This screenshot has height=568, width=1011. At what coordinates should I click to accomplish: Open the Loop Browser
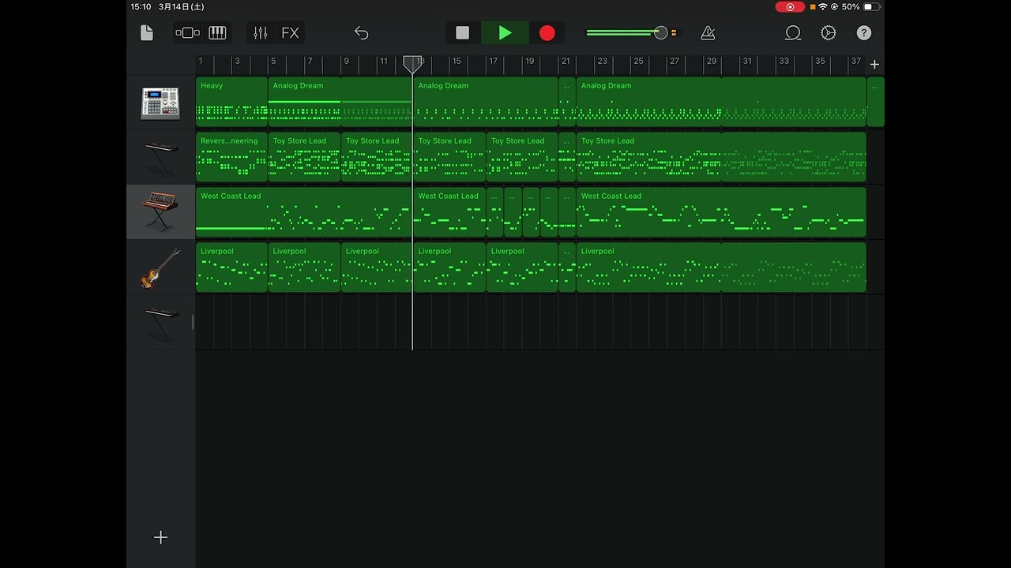793,32
